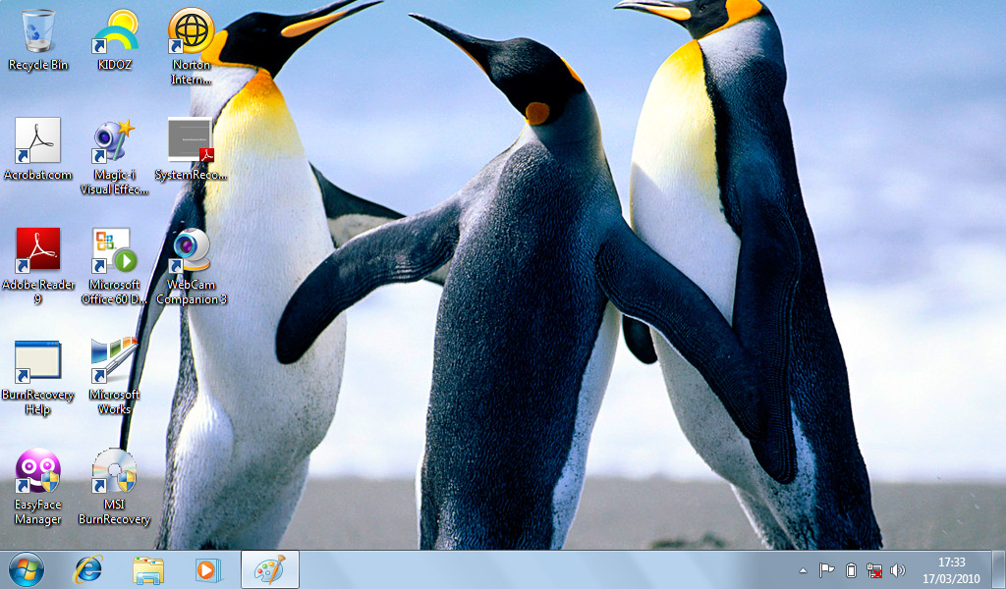Viewport: 1006px width, 589px height.
Task: Select the Acrobat.com desktop icon
Action: pyautogui.click(x=37, y=141)
